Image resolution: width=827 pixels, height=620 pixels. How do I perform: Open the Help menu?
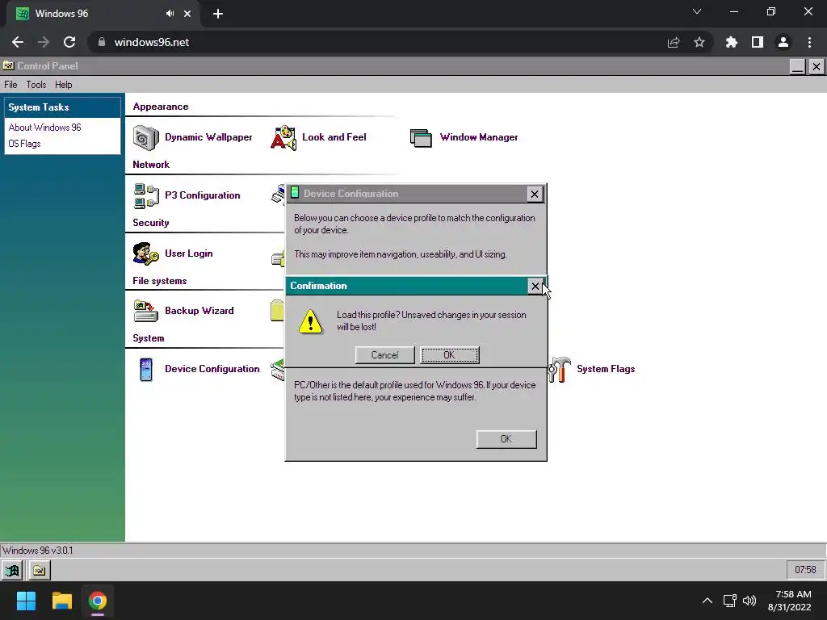pos(63,85)
